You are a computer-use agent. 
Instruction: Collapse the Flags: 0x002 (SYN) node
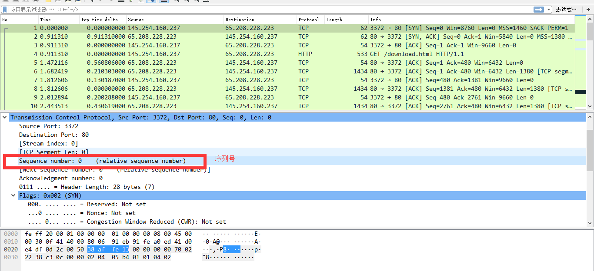(x=13, y=195)
